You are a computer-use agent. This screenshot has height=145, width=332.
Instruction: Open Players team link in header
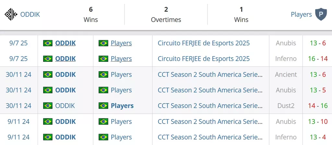tap(301, 14)
